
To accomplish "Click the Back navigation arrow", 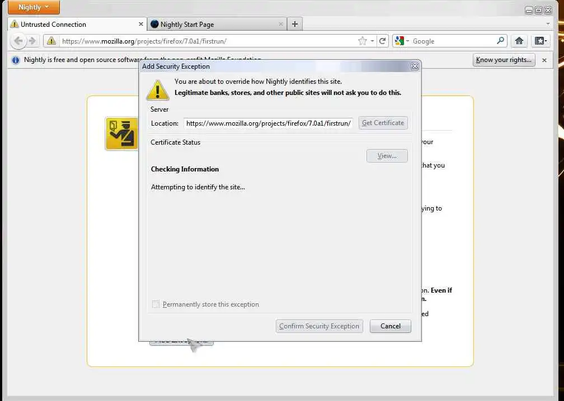I will pyautogui.click(x=18, y=41).
